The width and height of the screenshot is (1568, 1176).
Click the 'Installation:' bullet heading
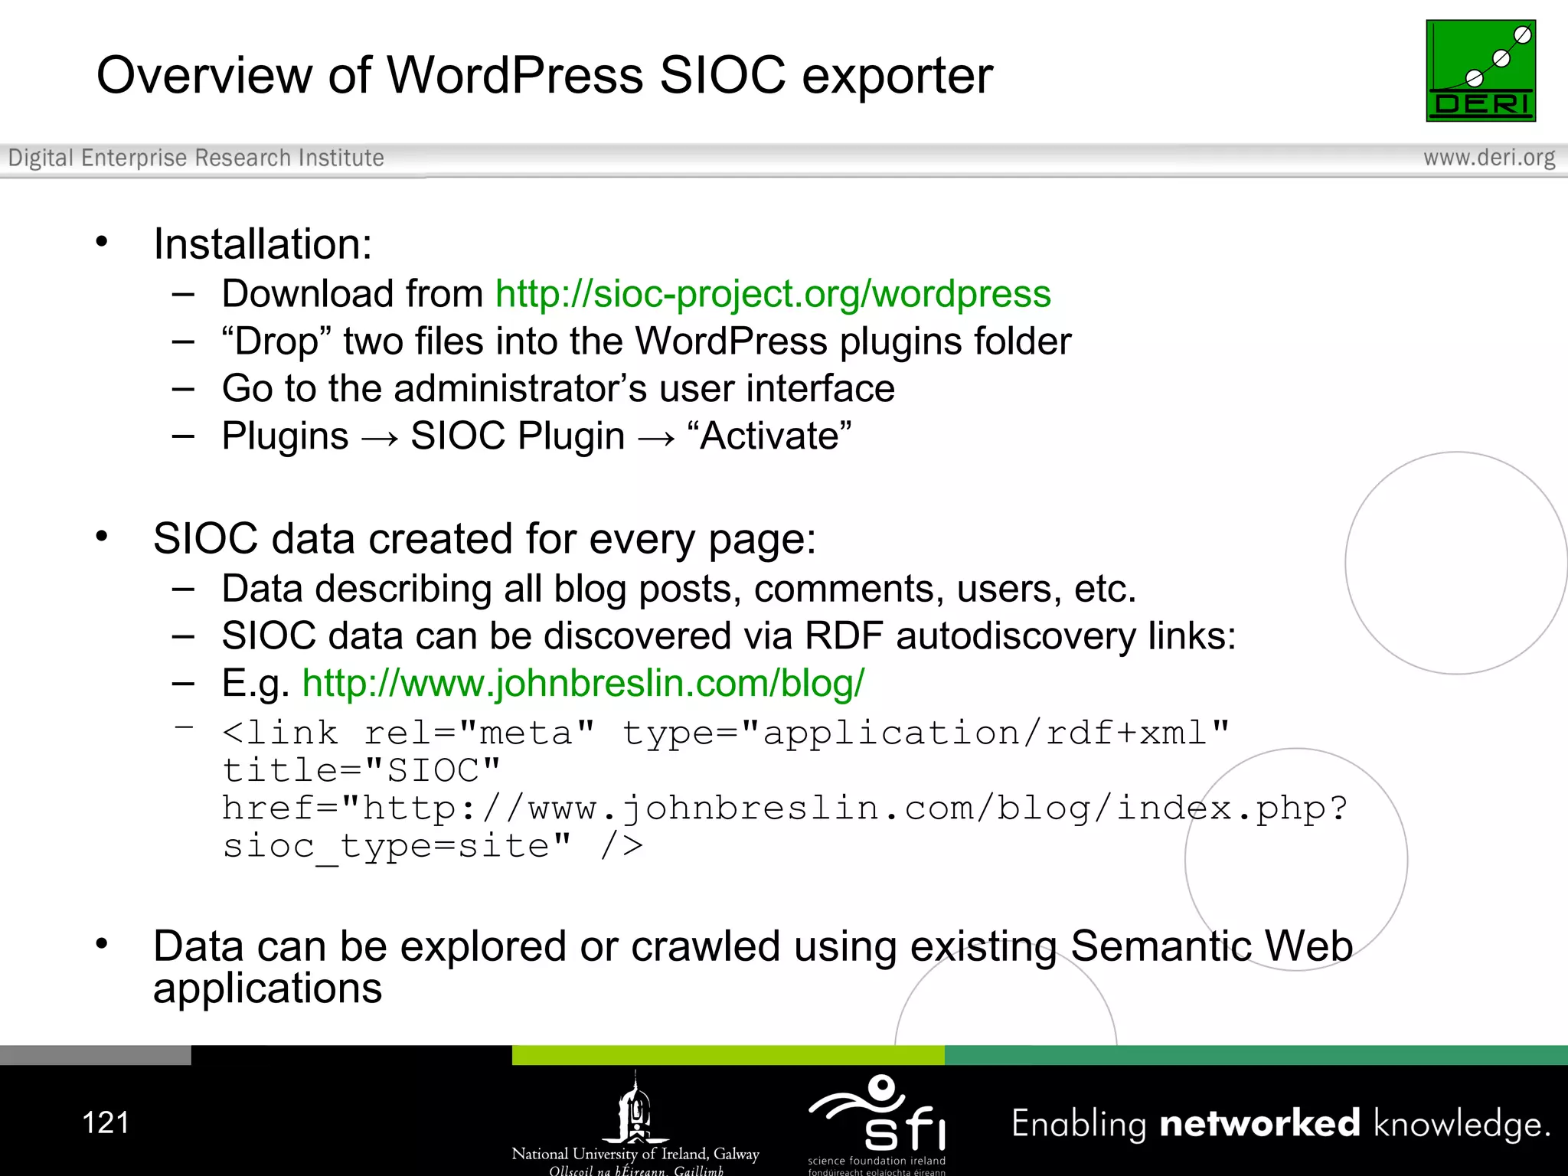[263, 244]
